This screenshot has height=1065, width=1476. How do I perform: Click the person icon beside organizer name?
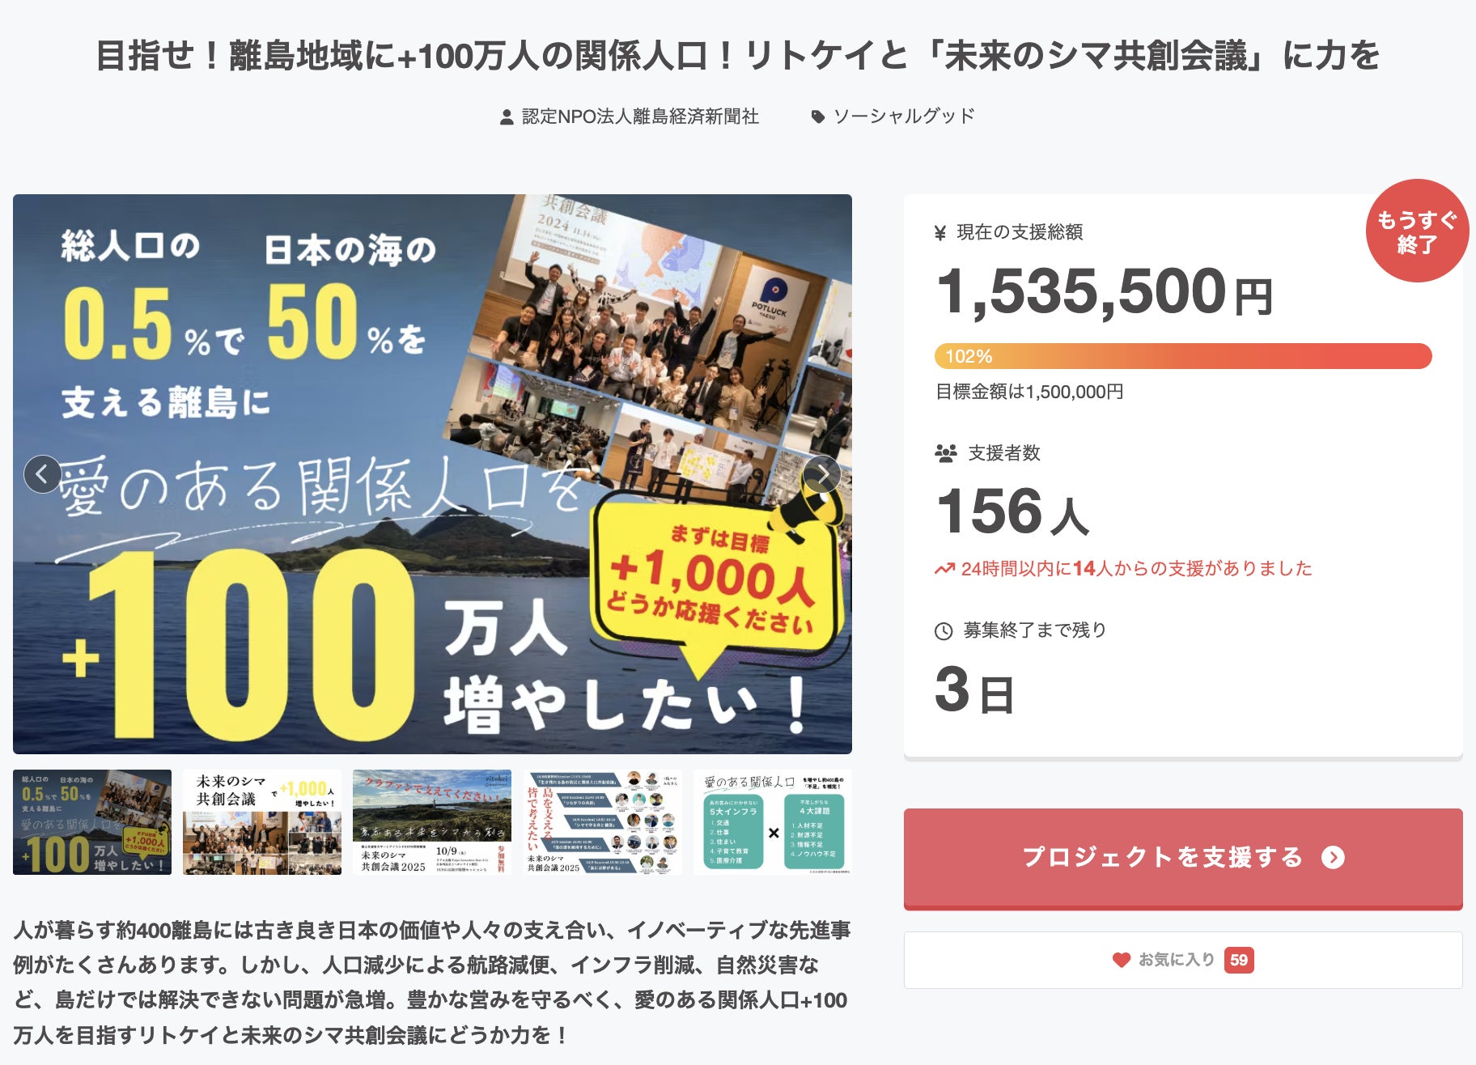click(507, 117)
